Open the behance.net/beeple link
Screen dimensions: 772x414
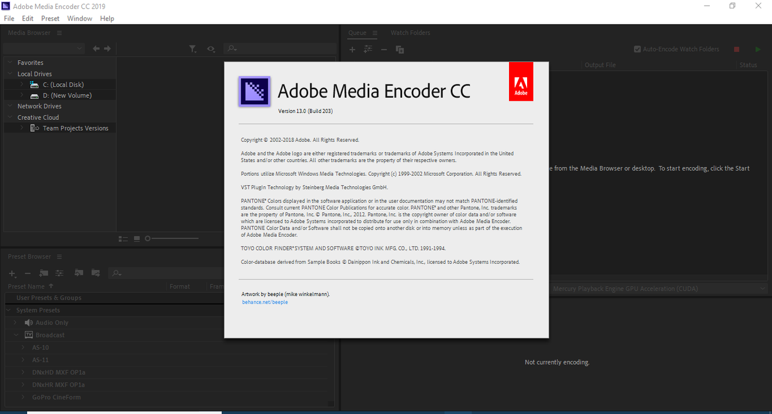(x=265, y=302)
